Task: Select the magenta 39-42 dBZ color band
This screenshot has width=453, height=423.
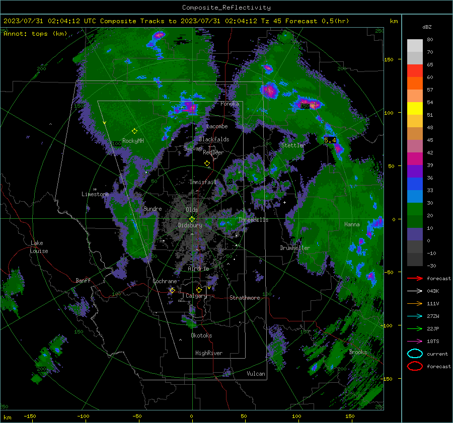Action: point(415,159)
